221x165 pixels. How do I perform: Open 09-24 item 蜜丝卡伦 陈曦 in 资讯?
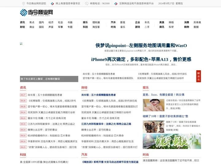[47, 118]
